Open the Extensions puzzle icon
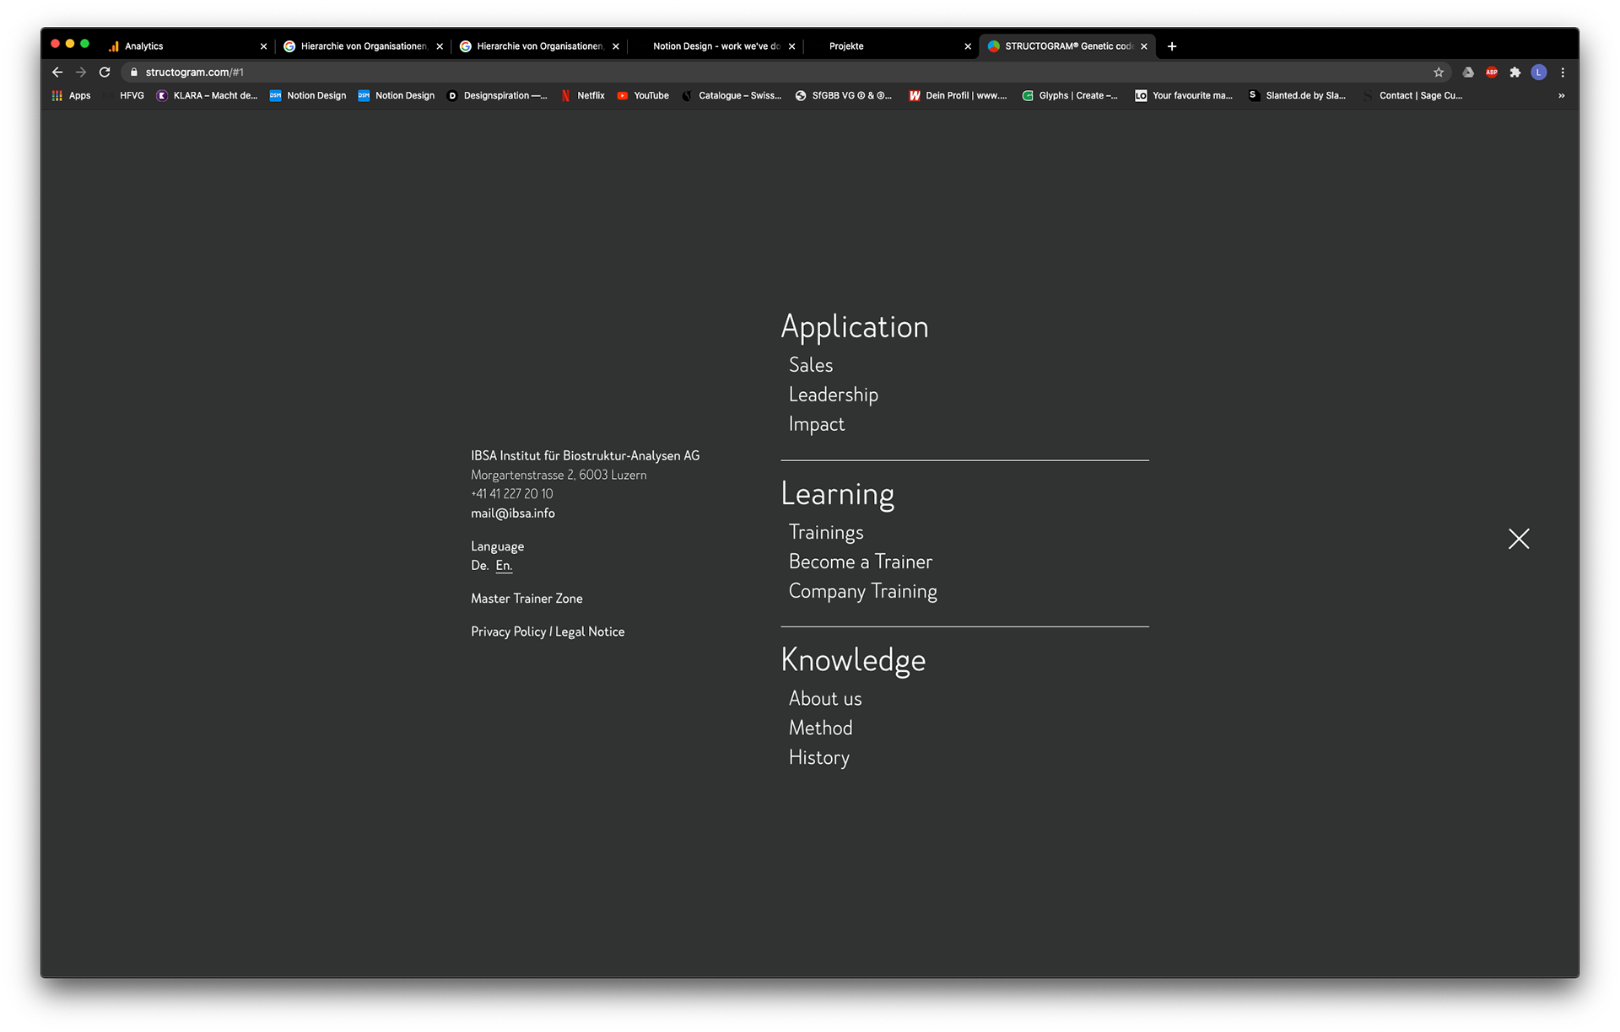The width and height of the screenshot is (1620, 1032). click(x=1515, y=73)
